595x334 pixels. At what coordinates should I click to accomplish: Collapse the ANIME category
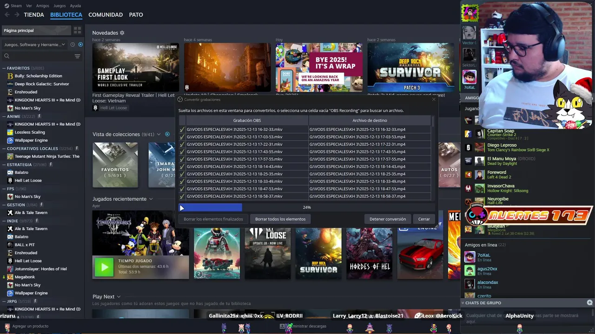tap(4, 116)
